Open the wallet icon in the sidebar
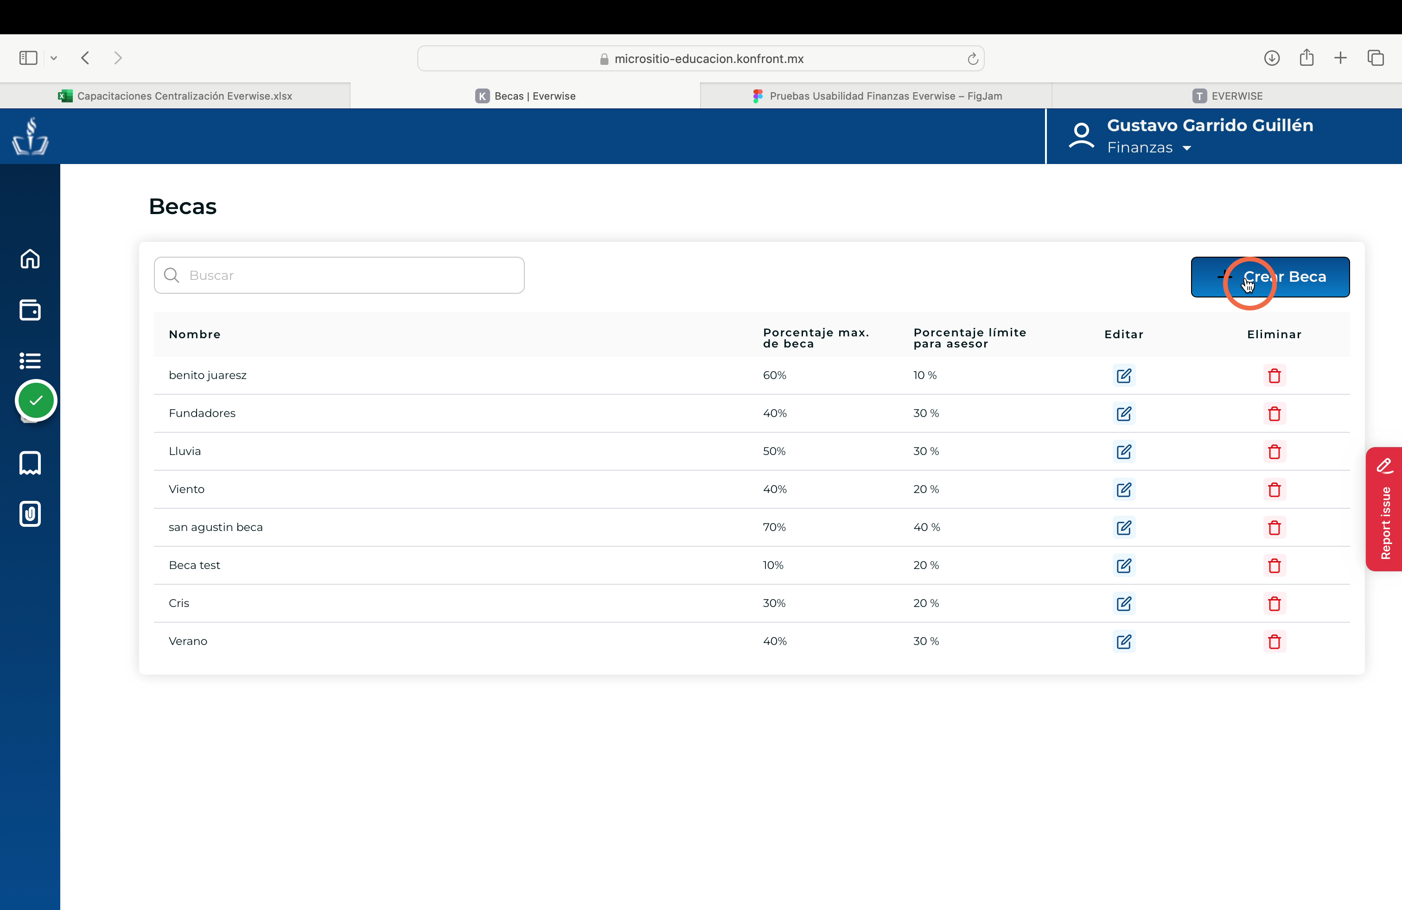 [x=30, y=310]
